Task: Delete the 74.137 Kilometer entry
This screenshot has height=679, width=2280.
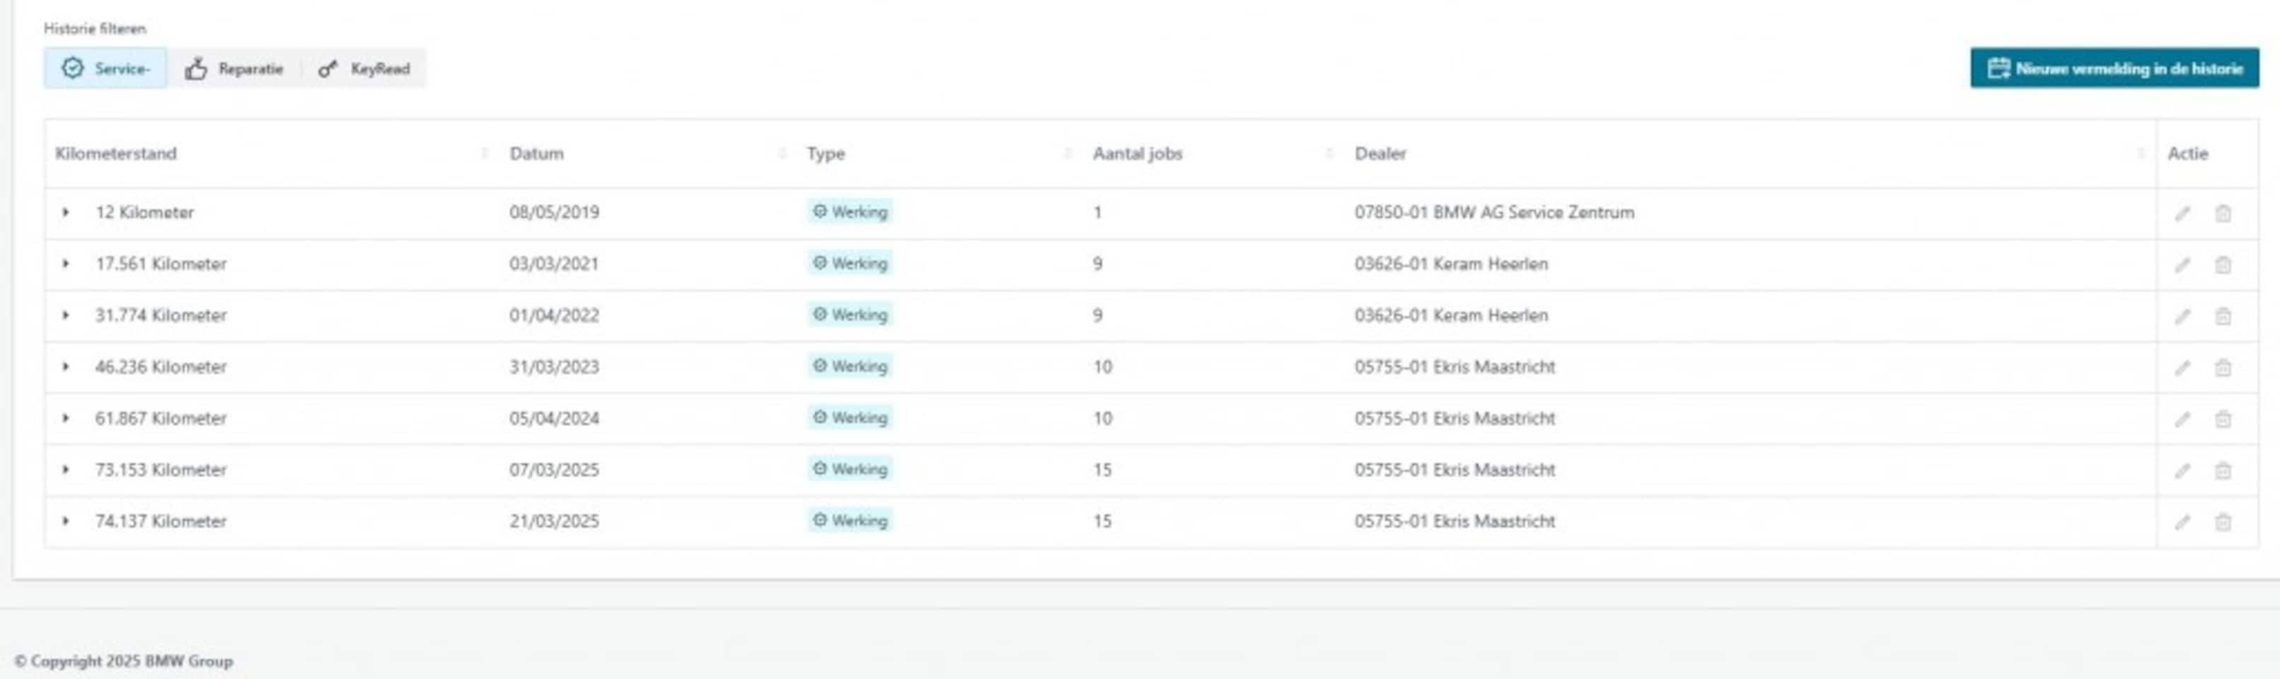Action: pyautogui.click(x=2223, y=521)
